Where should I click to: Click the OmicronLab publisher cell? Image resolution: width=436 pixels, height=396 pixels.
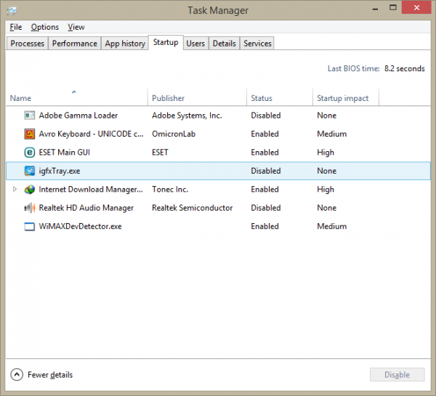click(174, 134)
